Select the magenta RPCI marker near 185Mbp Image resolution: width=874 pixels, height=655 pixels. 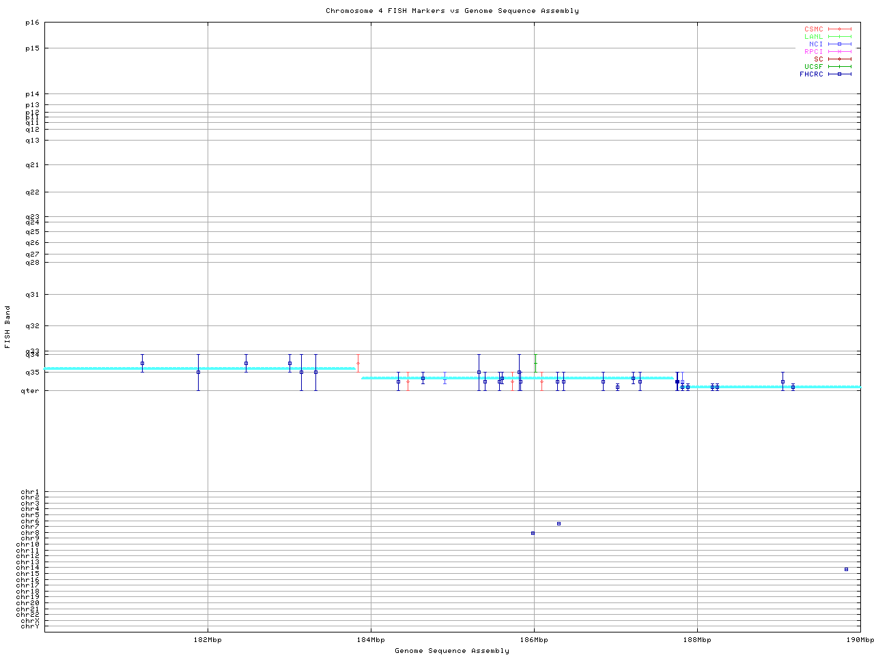click(445, 378)
